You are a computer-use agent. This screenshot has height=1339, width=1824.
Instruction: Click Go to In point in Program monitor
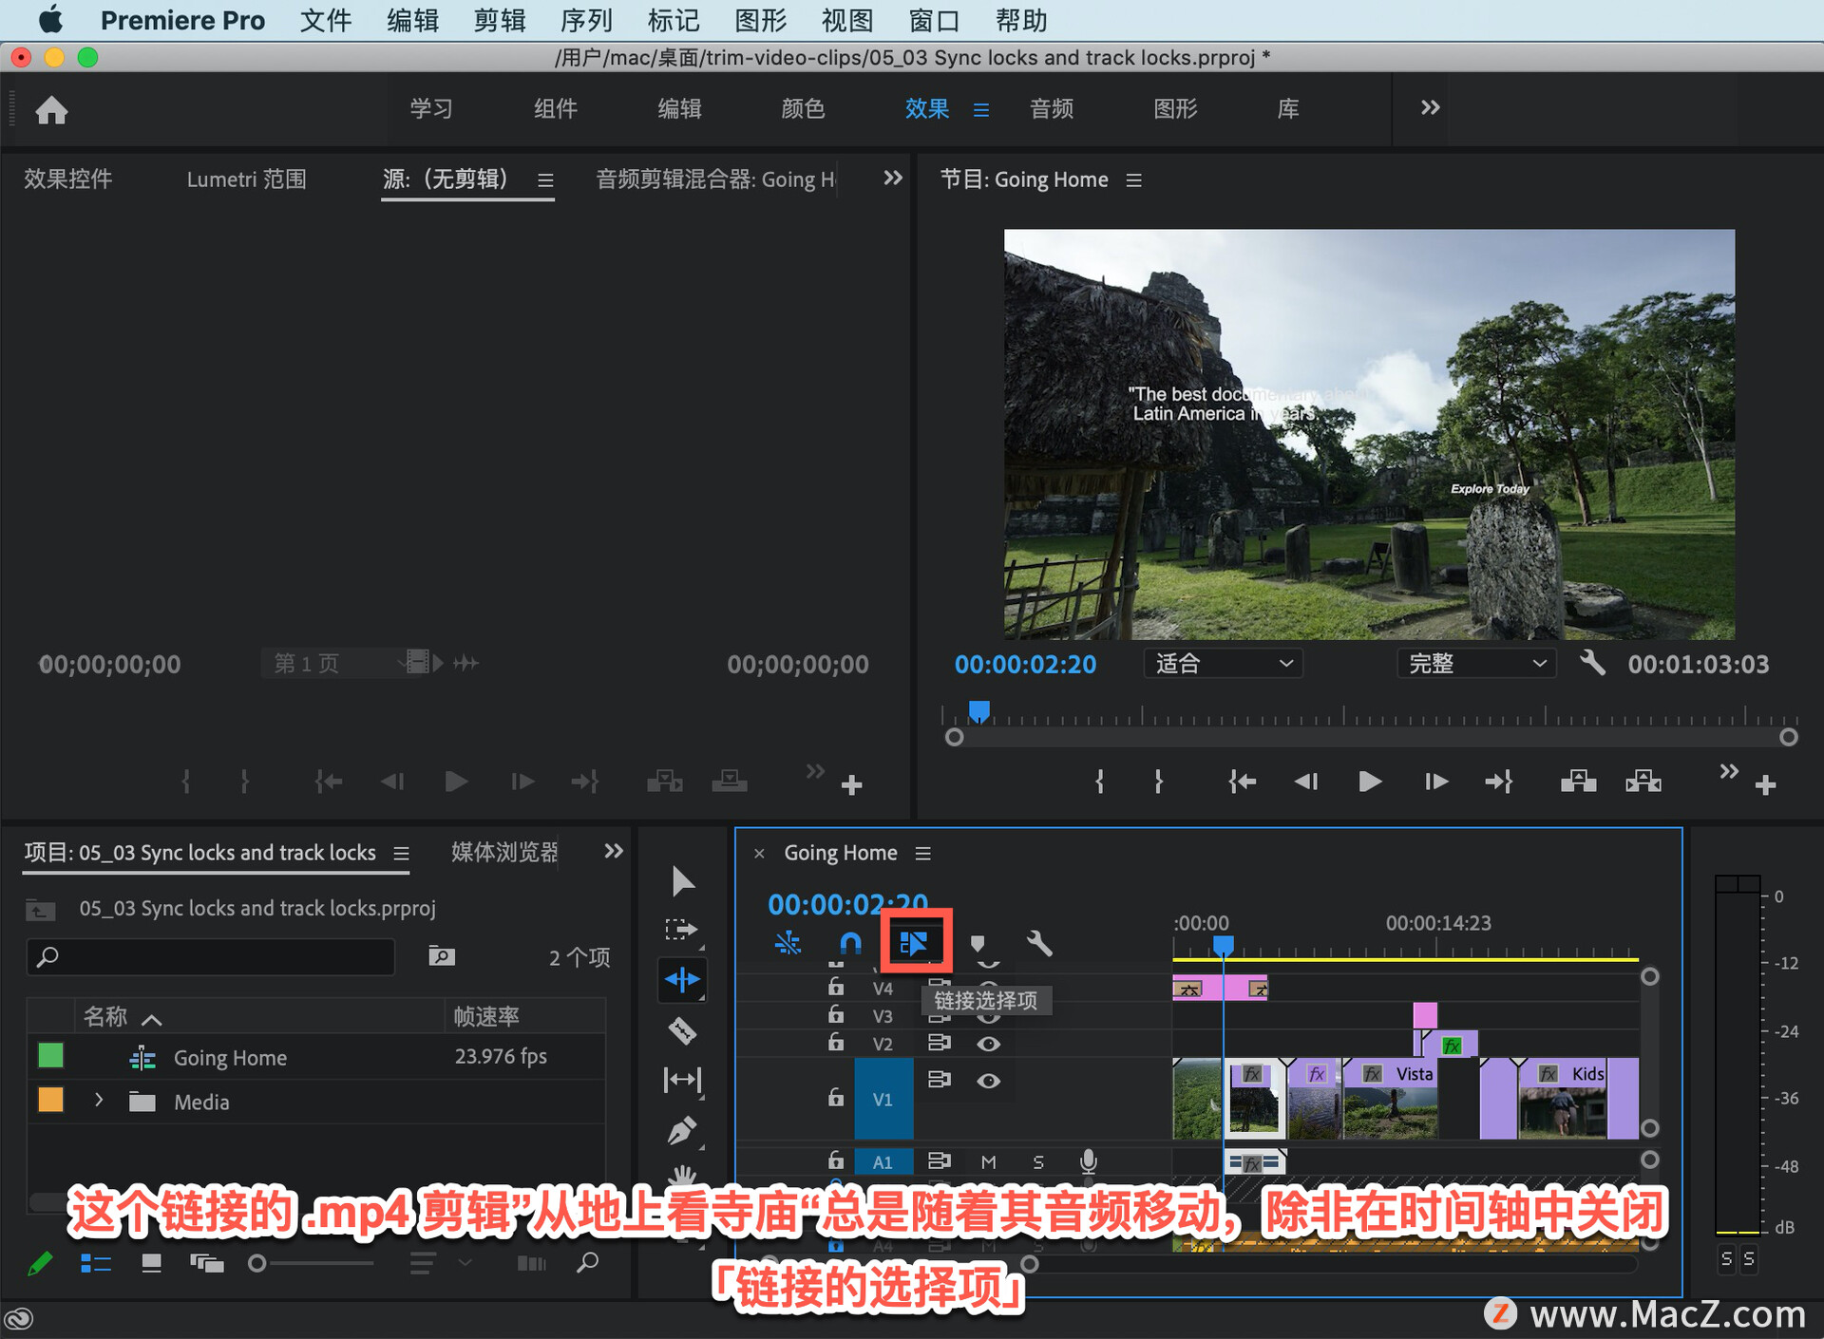(x=1242, y=782)
